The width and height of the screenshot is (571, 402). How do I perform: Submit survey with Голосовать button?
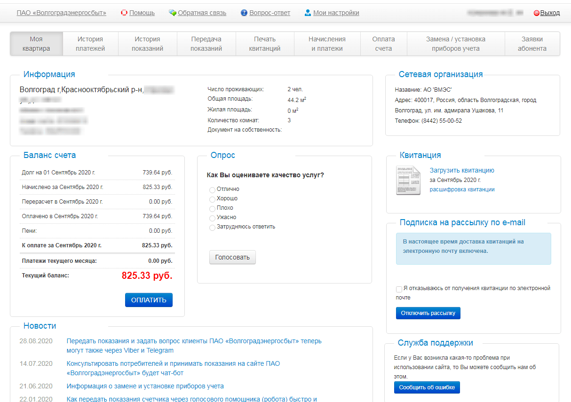click(x=232, y=257)
